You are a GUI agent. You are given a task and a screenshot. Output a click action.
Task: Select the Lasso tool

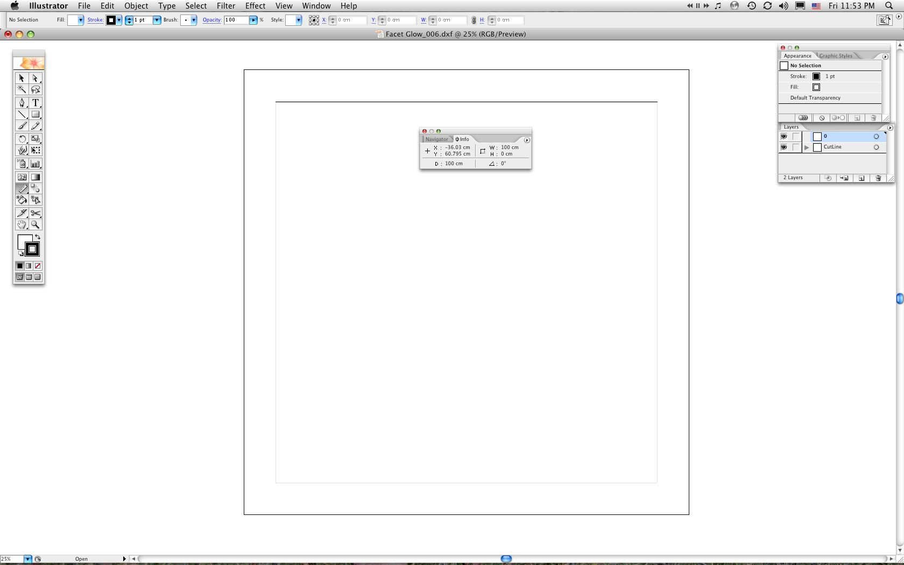pyautogui.click(x=36, y=90)
